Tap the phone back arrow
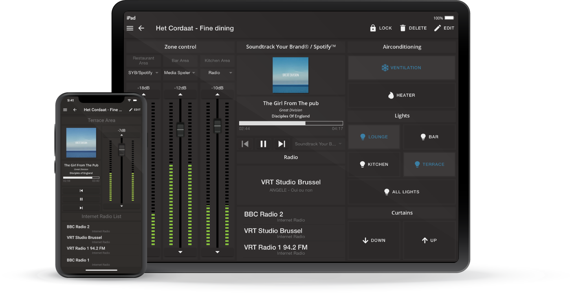Image resolution: width=572 pixels, height=293 pixels. pos(75,110)
